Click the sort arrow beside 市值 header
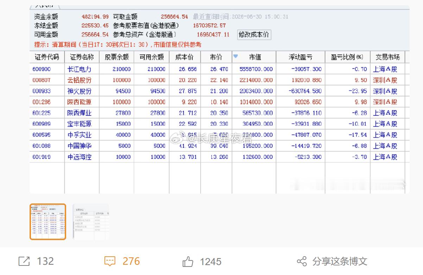 point(236,56)
